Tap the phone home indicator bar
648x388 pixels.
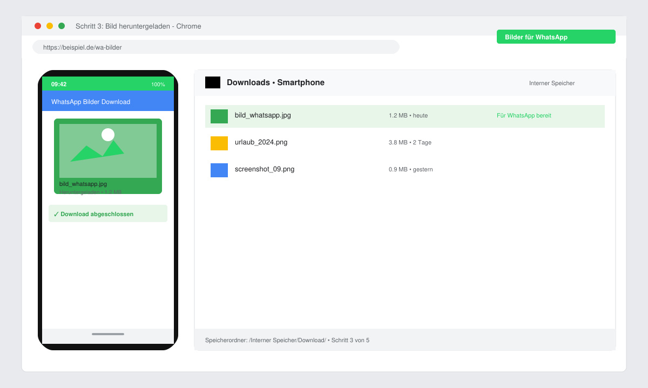(x=108, y=334)
